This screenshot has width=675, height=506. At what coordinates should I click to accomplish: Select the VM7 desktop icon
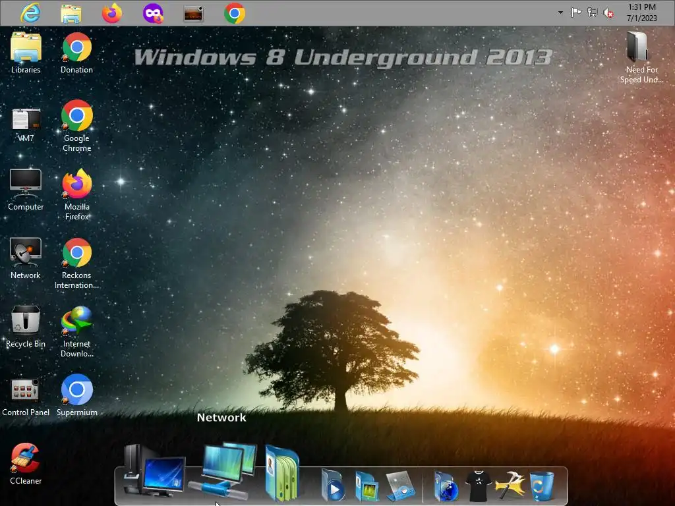click(26, 125)
